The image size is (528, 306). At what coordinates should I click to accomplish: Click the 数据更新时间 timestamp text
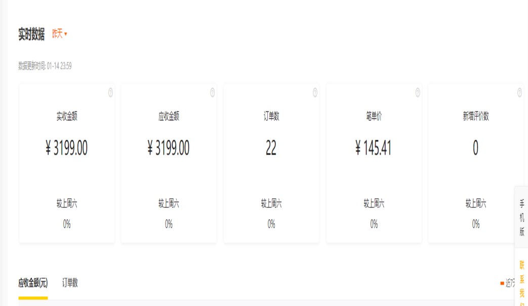pyautogui.click(x=45, y=66)
